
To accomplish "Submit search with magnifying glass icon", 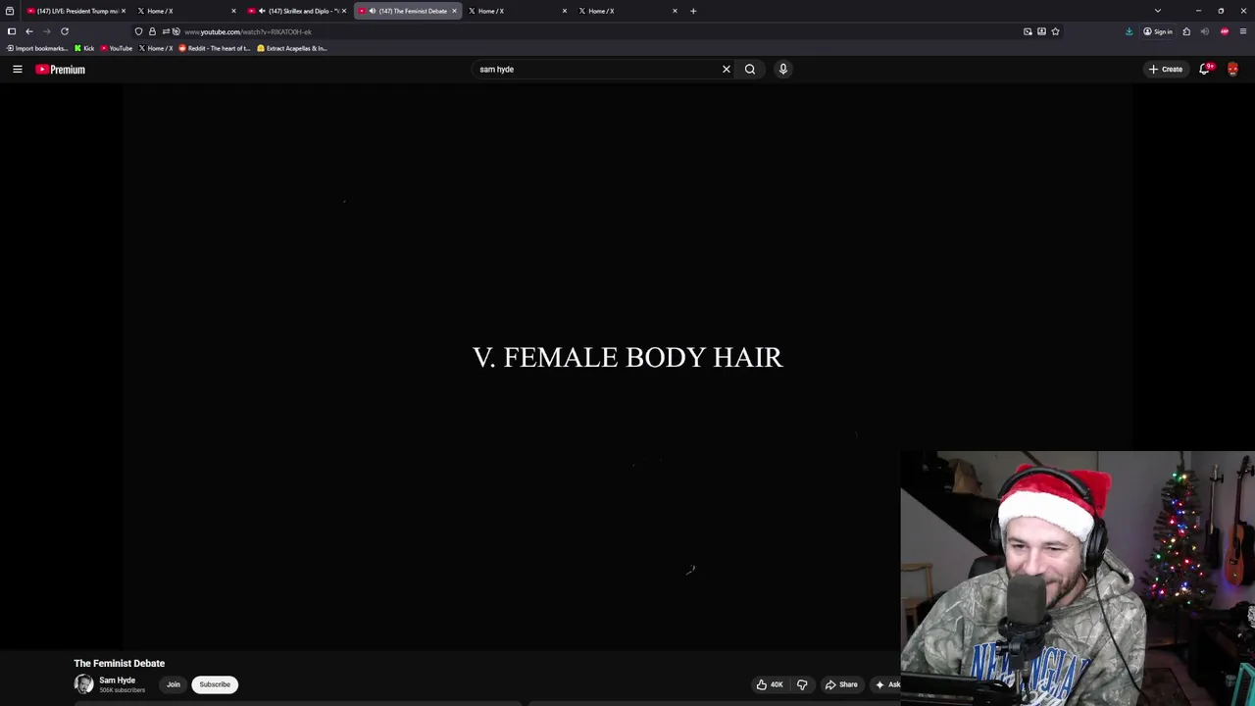I will (750, 70).
